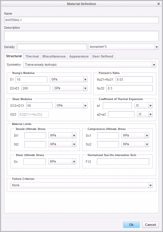Image resolution: width=163 pixels, height=232 pixels.
Task: Open the Sc2 MPa units dropdown
Action: pyautogui.click(x=135, y=144)
